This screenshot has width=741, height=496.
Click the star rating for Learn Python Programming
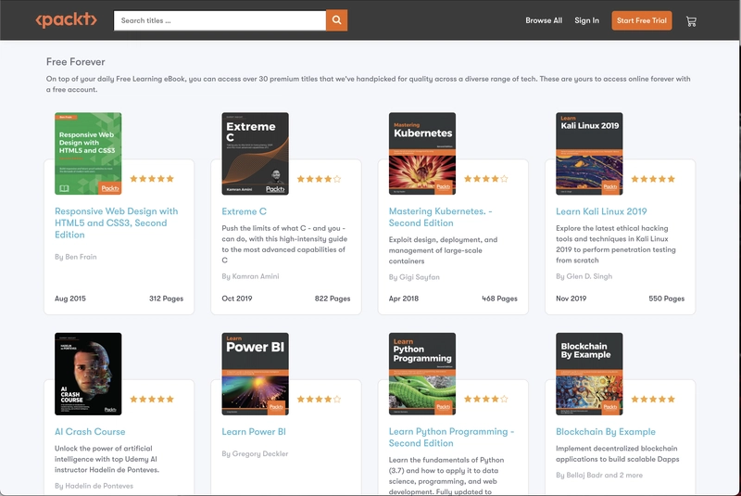(x=485, y=399)
